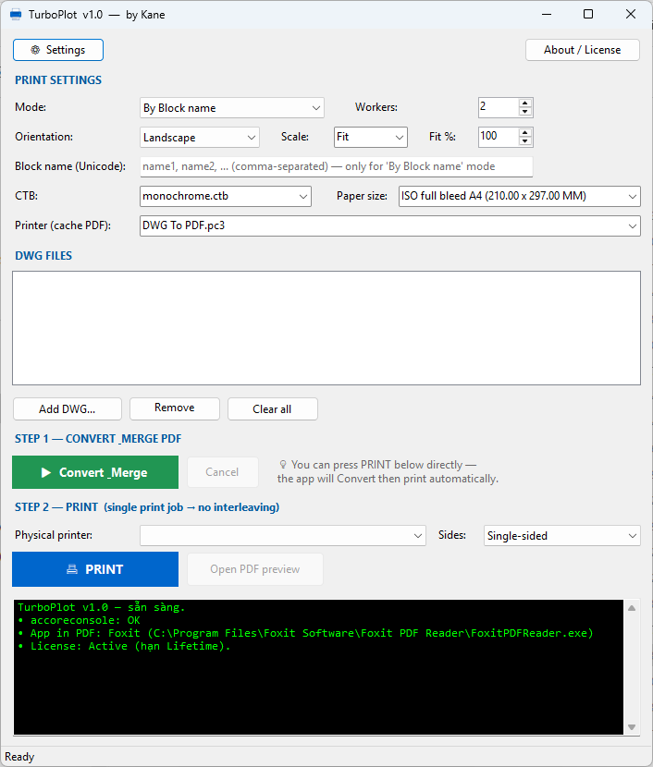The width and height of the screenshot is (653, 767).
Task: Click the lightbulb hint icon
Action: [x=283, y=464]
